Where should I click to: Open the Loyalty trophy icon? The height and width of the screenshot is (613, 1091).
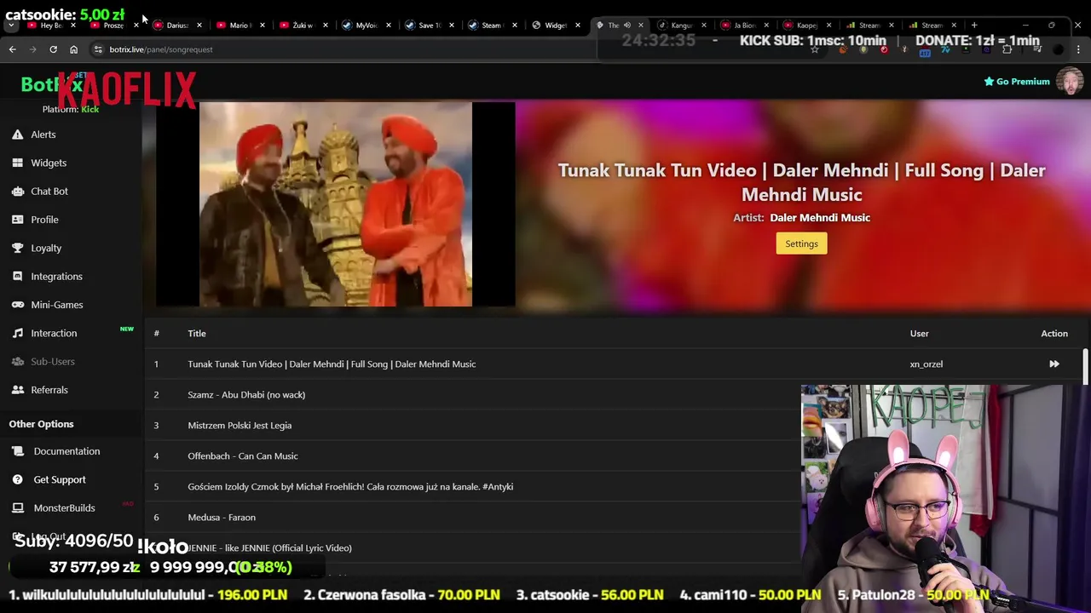(17, 248)
